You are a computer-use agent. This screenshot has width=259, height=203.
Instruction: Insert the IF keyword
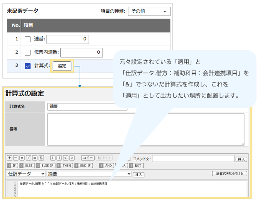pos(12,166)
